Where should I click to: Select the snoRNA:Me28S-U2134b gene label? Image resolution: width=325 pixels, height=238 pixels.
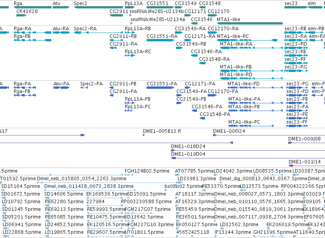point(157,11)
